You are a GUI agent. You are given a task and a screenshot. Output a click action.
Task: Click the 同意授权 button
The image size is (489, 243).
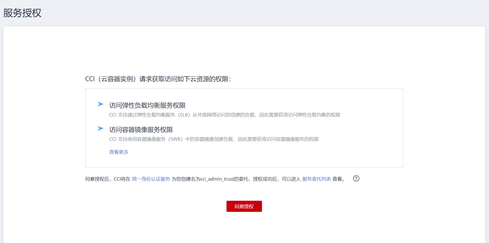[x=244, y=206]
